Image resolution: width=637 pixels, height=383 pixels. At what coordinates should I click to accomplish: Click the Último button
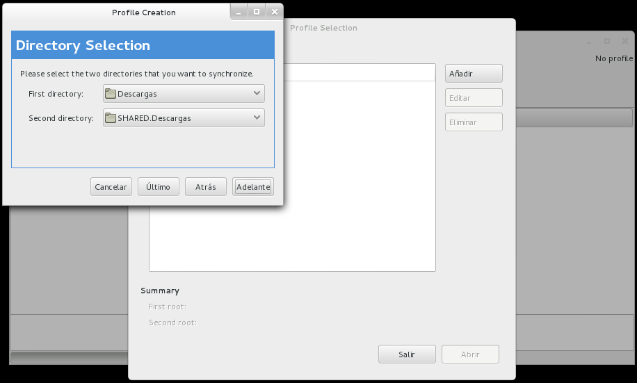click(158, 187)
